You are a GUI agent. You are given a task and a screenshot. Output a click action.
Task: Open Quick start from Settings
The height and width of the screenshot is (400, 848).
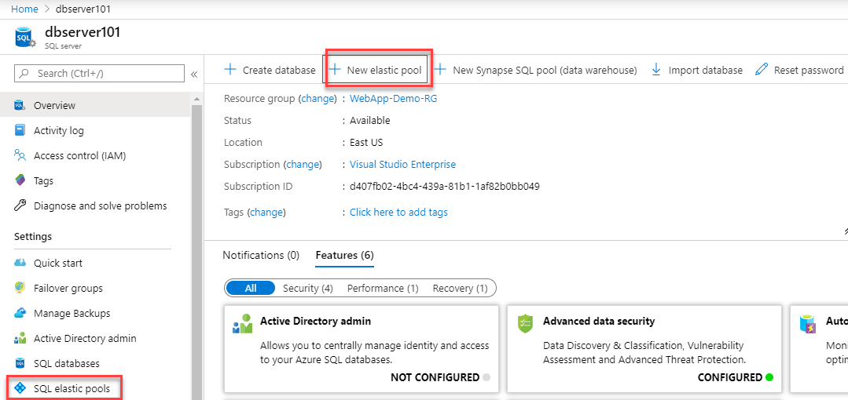[x=58, y=263]
